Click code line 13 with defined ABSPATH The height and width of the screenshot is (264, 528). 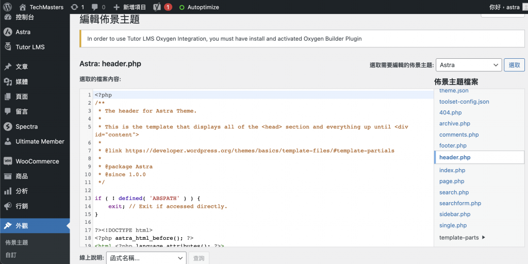click(x=147, y=199)
